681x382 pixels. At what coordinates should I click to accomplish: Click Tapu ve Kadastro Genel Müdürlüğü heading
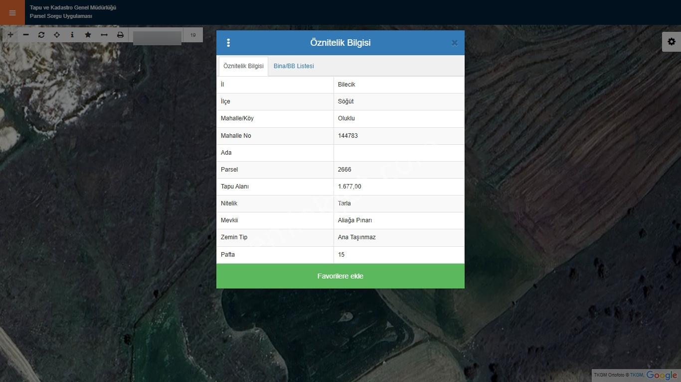(73, 7)
